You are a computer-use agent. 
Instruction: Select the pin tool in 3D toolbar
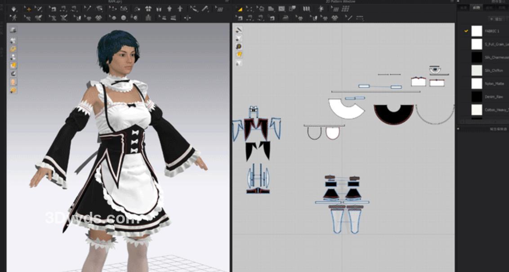click(x=88, y=9)
